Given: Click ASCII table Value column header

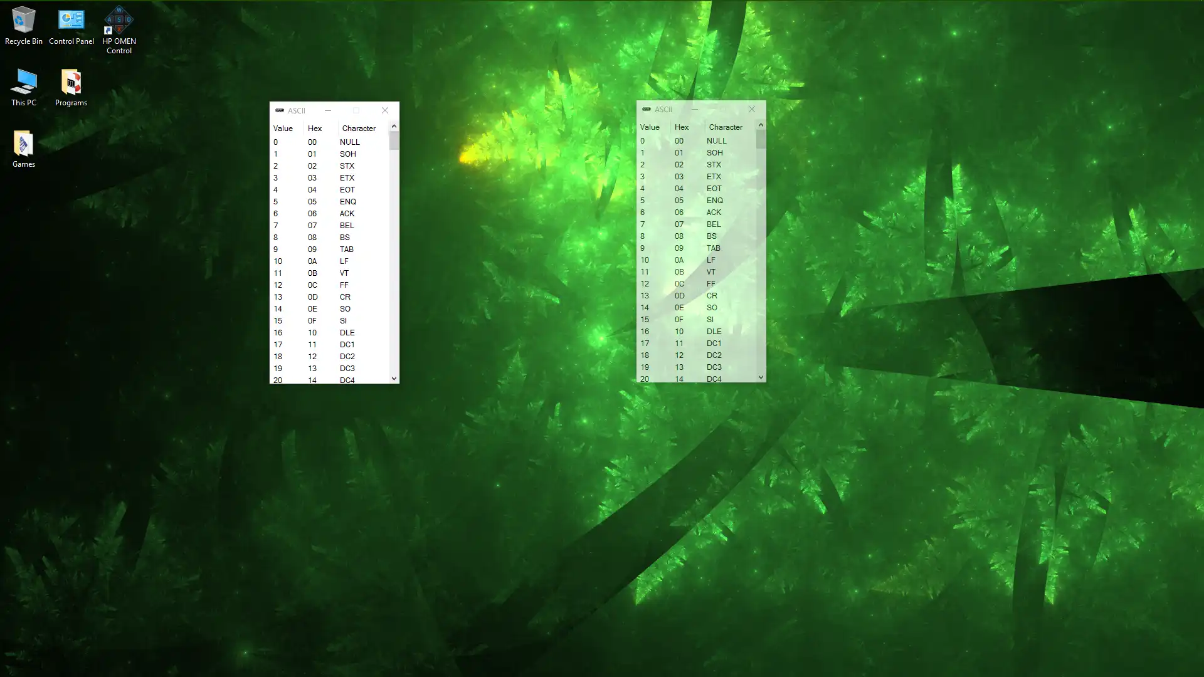Looking at the screenshot, I should coord(283,128).
